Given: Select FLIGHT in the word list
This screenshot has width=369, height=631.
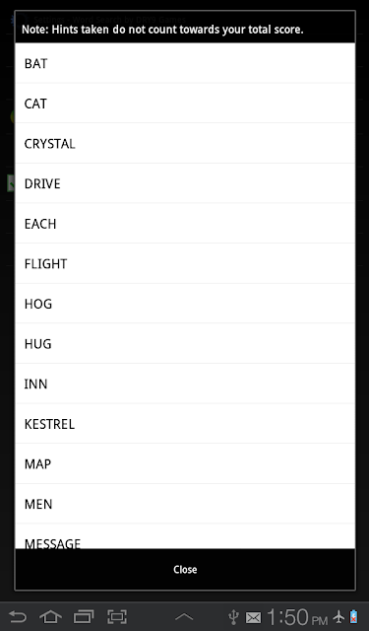Looking at the screenshot, I should point(185,263).
